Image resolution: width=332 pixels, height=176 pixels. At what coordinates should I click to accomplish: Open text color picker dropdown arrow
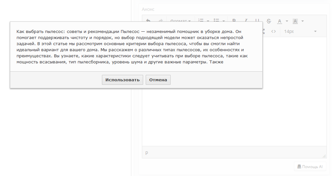click(x=287, y=21)
